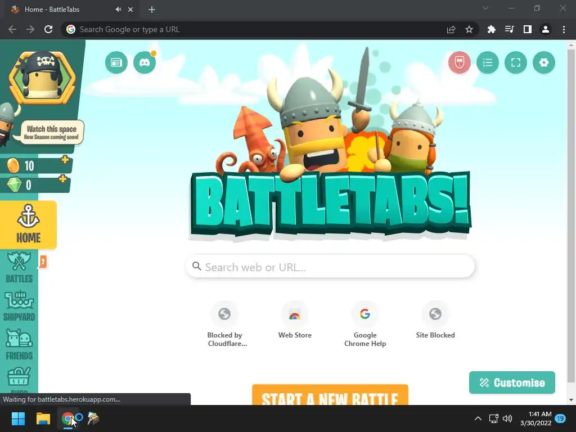Go forward in browser history

point(30,29)
